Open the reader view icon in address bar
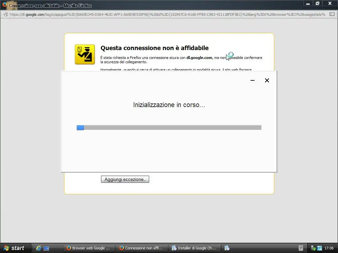The width and height of the screenshot is (338, 253). click(332, 14)
